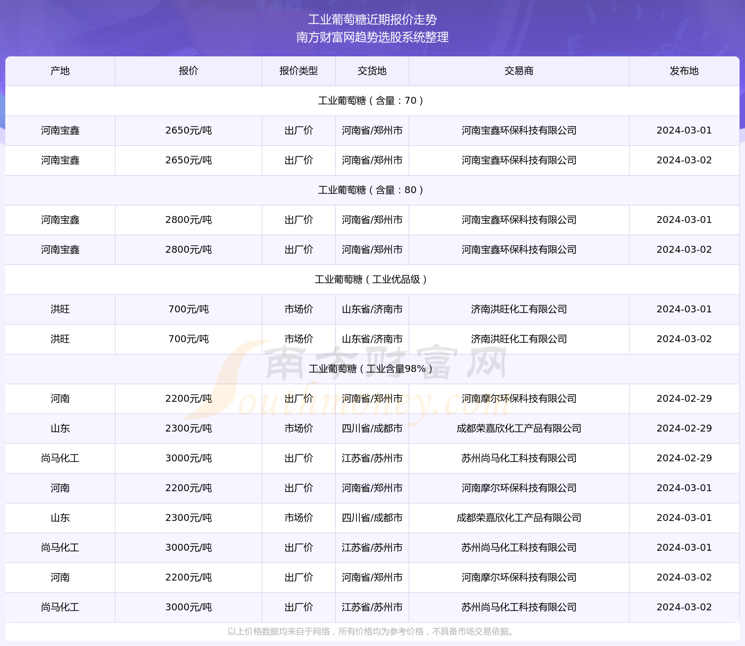The image size is (745, 646).
Task: Click 2650元/吨 in the 2024-03-02 row
Action: pyautogui.click(x=188, y=160)
